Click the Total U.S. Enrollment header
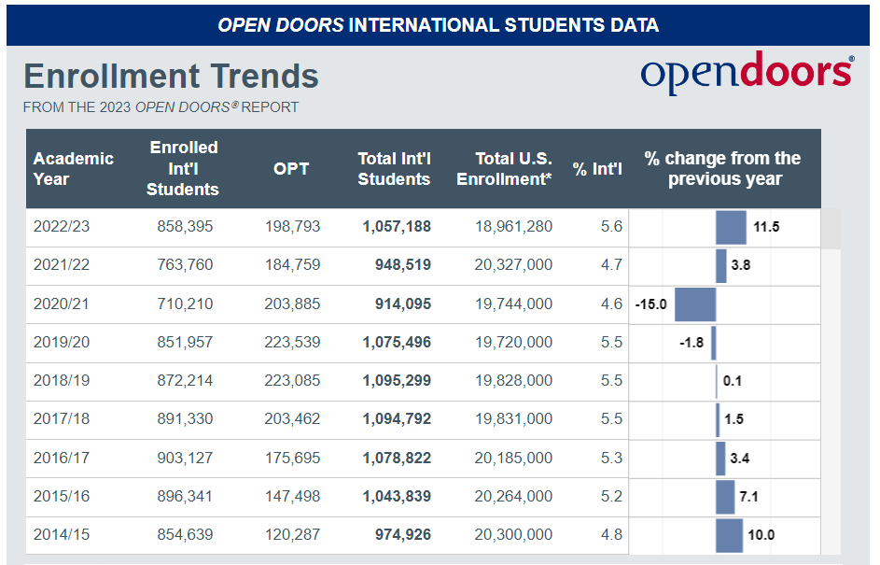 pos(504,169)
